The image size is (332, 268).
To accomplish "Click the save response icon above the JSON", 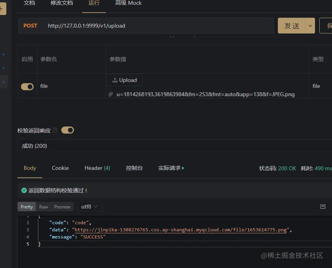I will tap(323, 207).
